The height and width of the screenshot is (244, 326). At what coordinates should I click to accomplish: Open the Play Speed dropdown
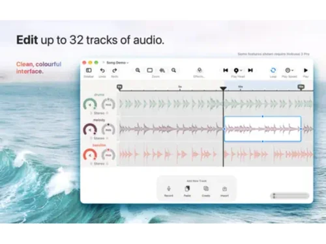[x=289, y=70]
